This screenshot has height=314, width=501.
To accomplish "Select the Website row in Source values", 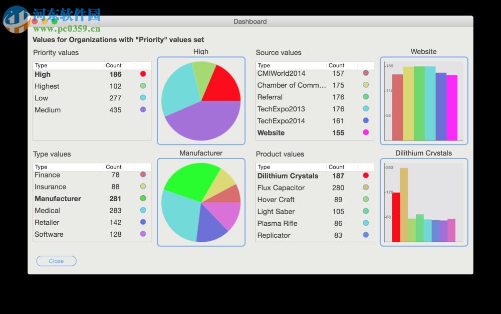I will (301, 132).
